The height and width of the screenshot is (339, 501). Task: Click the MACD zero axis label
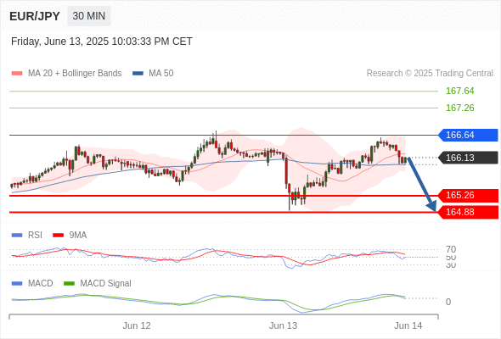[x=448, y=302]
